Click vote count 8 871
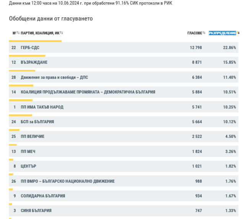245x219 pixels. [197, 62]
